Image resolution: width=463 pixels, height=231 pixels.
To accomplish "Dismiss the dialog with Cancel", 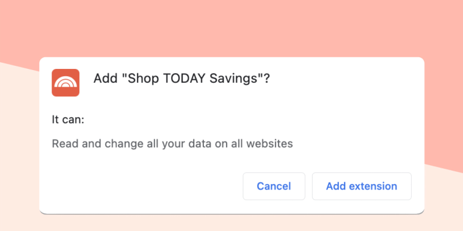I will (x=274, y=187).
